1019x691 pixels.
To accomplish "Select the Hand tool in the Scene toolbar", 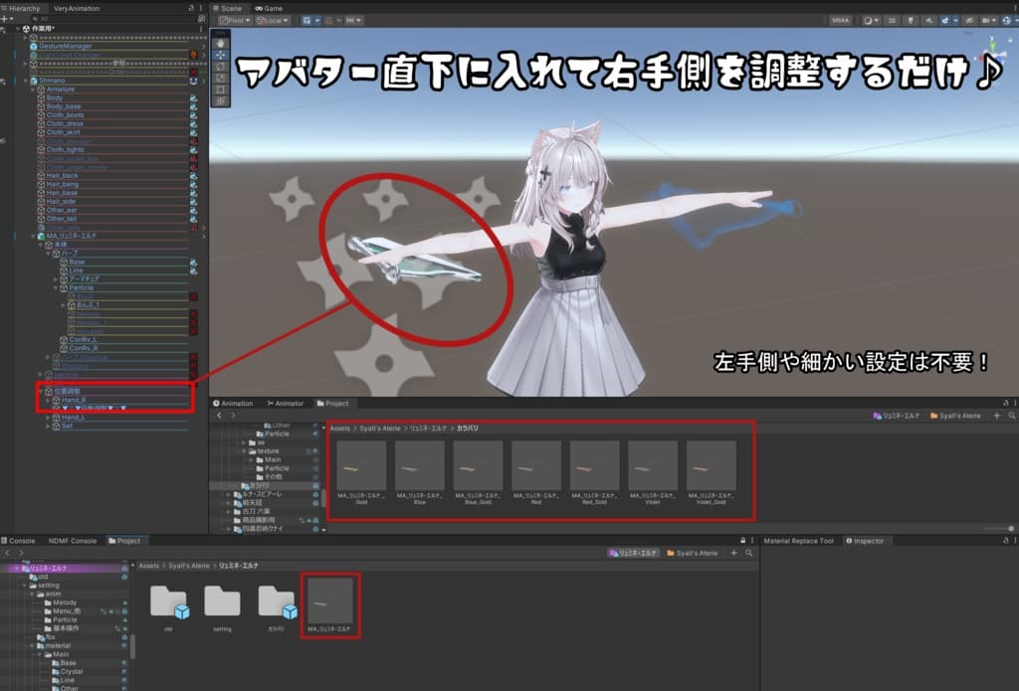I will tap(222, 43).
